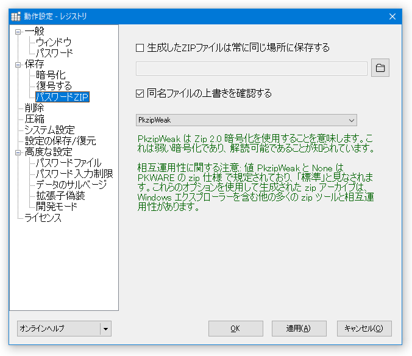412x356 pixels.
Task: Select 復号する in the settings tree
Action: coord(54,86)
